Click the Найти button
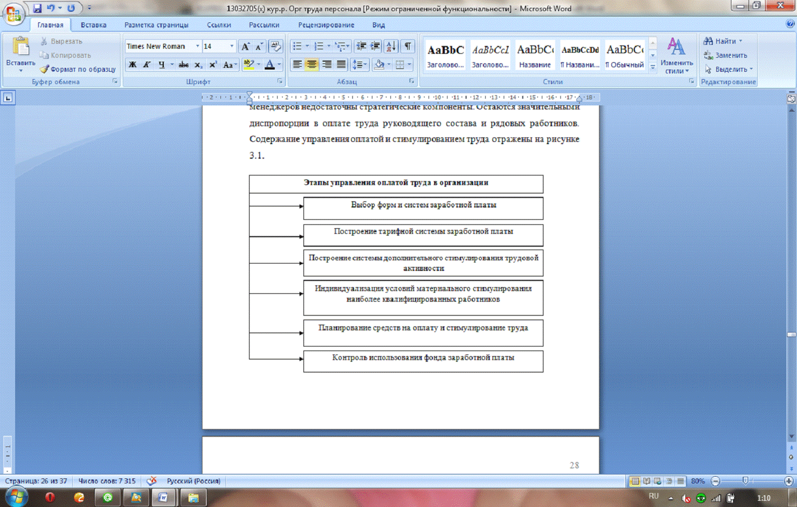This screenshot has width=797, height=507. pyautogui.click(x=722, y=42)
